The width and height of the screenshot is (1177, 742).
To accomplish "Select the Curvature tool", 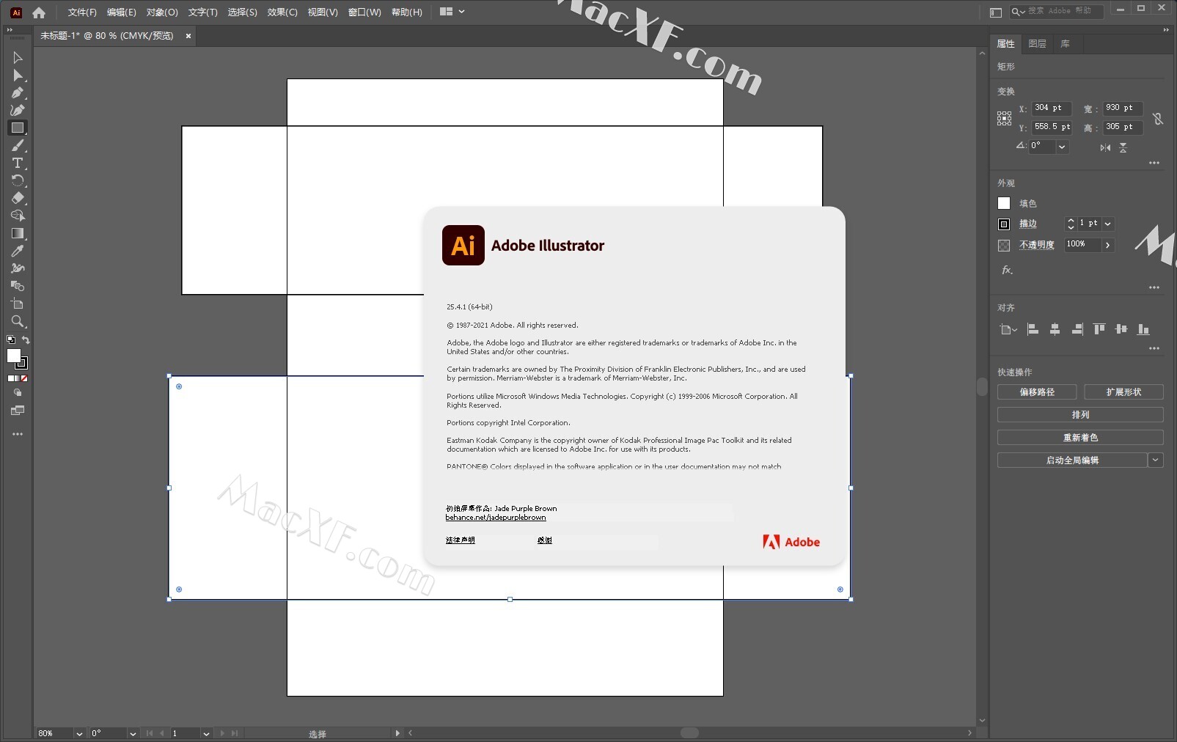I will pos(18,110).
